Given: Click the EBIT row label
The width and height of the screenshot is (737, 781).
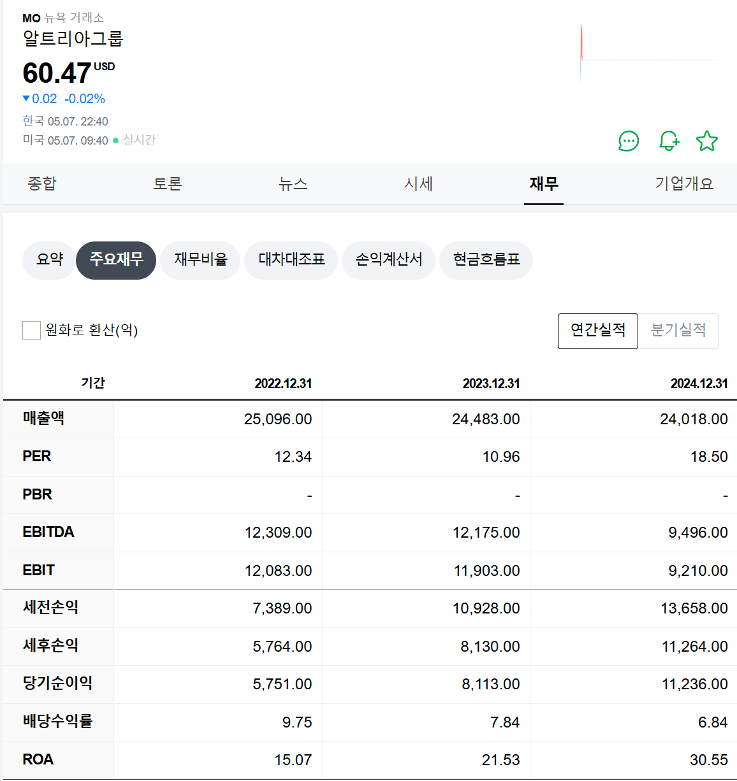Looking at the screenshot, I should pos(38,570).
